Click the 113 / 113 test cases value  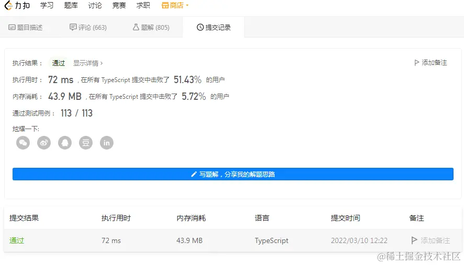77,113
